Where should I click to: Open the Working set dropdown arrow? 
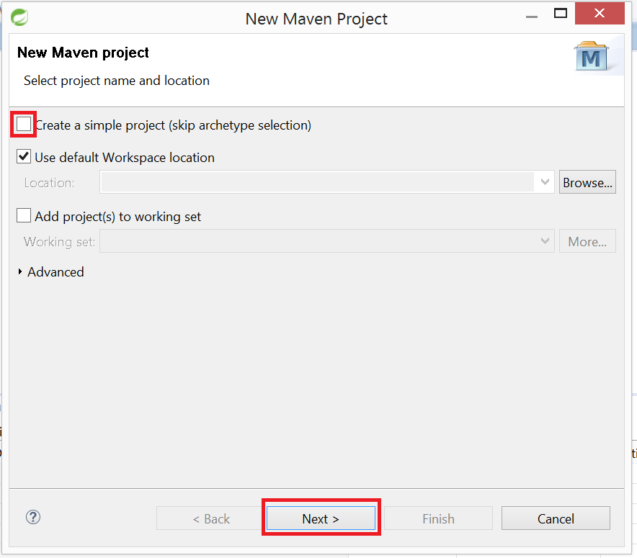click(545, 242)
